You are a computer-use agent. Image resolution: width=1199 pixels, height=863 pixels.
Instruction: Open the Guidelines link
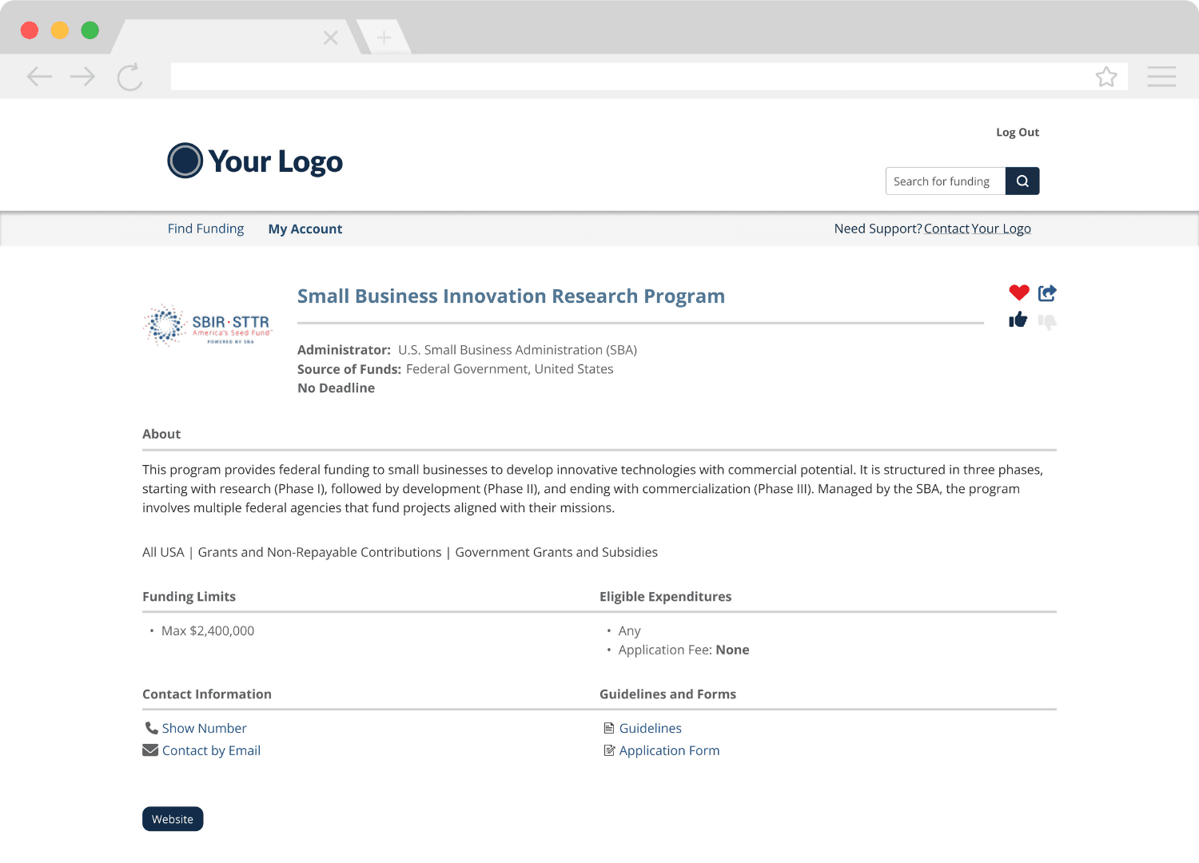click(x=650, y=727)
